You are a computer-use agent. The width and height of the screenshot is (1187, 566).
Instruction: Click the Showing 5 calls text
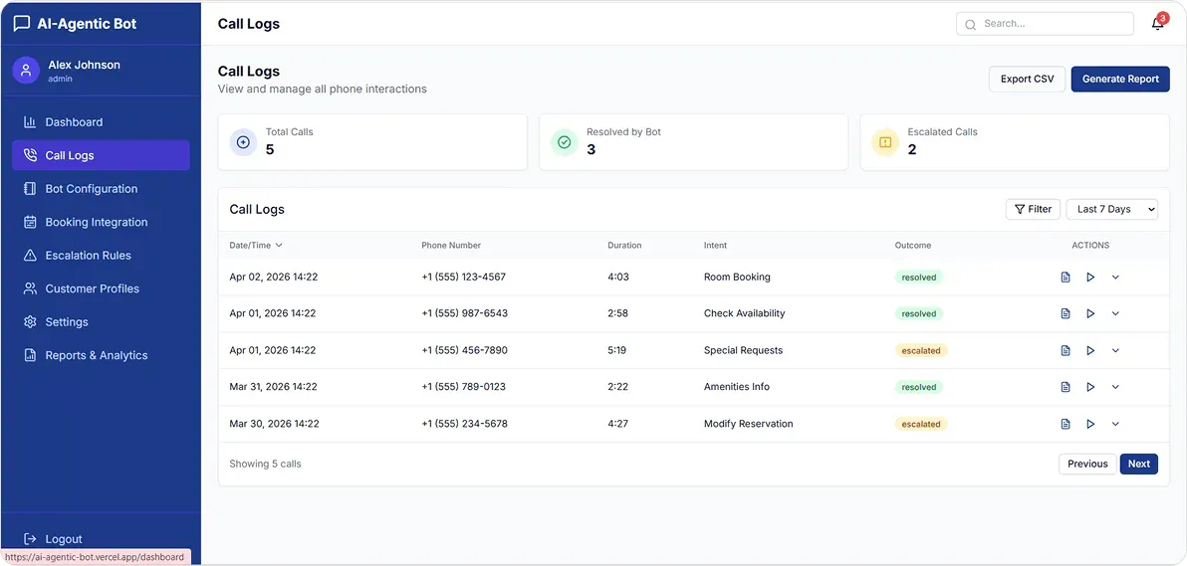click(265, 464)
